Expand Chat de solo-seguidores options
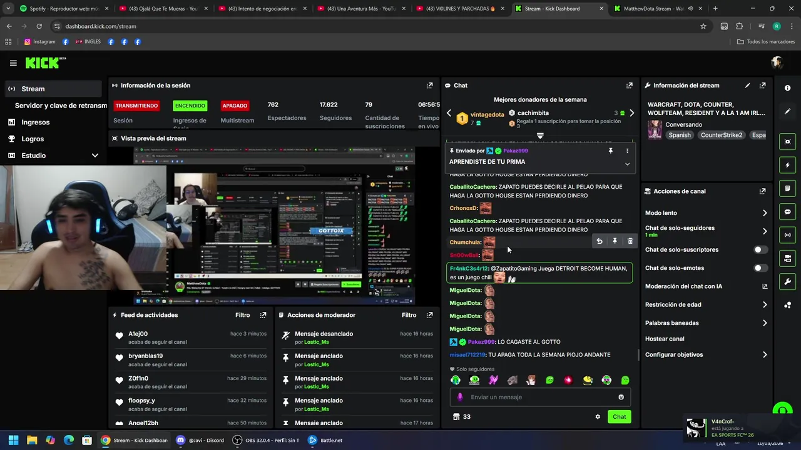The height and width of the screenshot is (450, 801). [x=765, y=231]
